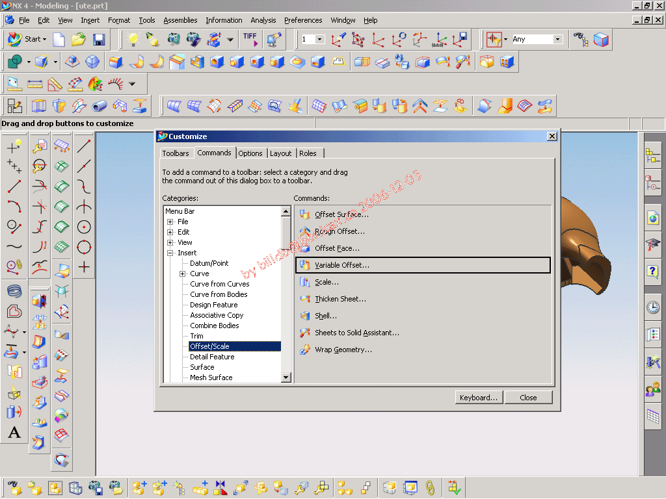This screenshot has width=666, height=499.
Task: Select the Helix spiral curve icon
Action: pyautogui.click(x=14, y=291)
